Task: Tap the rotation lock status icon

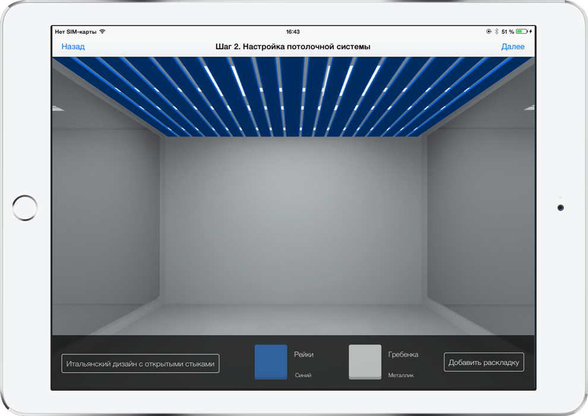Action: pos(488,31)
